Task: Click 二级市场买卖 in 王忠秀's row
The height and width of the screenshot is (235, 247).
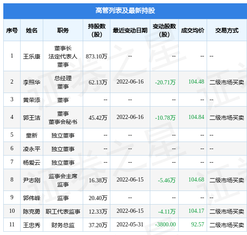Action: click(x=227, y=225)
